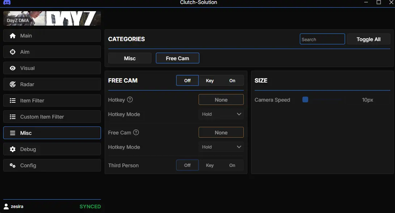Expand the first Hotkey Mode dropdown
Viewport: 395px width, 213px height.
(x=221, y=114)
